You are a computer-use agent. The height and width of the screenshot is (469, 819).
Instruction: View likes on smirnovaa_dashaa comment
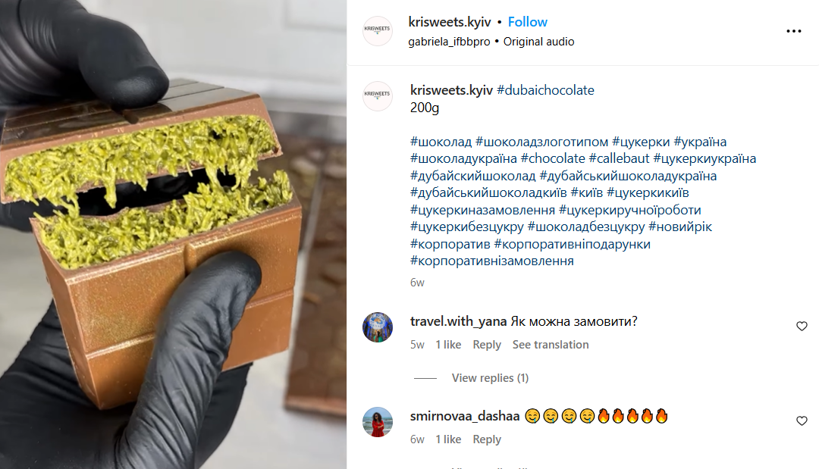448,439
